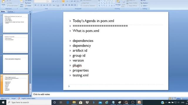Select slide thumbnail about list and set differences
Screen dimensions: 188x105
16,23
